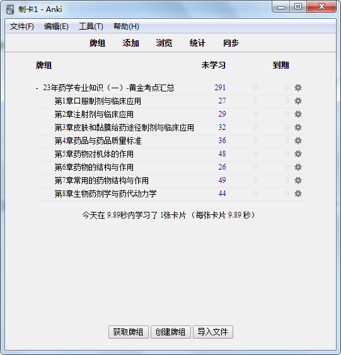This screenshot has height=355, width=341.
Task: Open gear options for 第1章口服制剂与临床应用
Action: (298, 101)
